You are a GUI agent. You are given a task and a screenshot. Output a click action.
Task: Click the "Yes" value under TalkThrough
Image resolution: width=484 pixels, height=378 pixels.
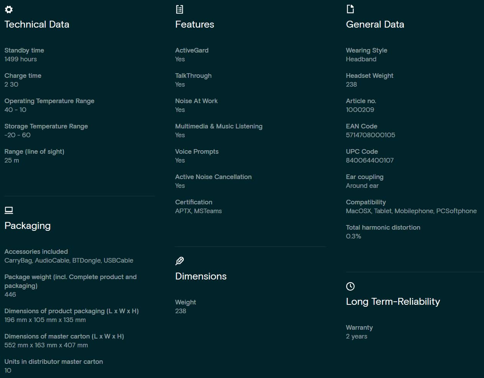[x=180, y=84]
